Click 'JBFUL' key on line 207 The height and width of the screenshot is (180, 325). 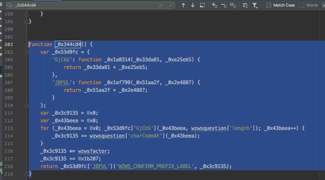coord(62,82)
